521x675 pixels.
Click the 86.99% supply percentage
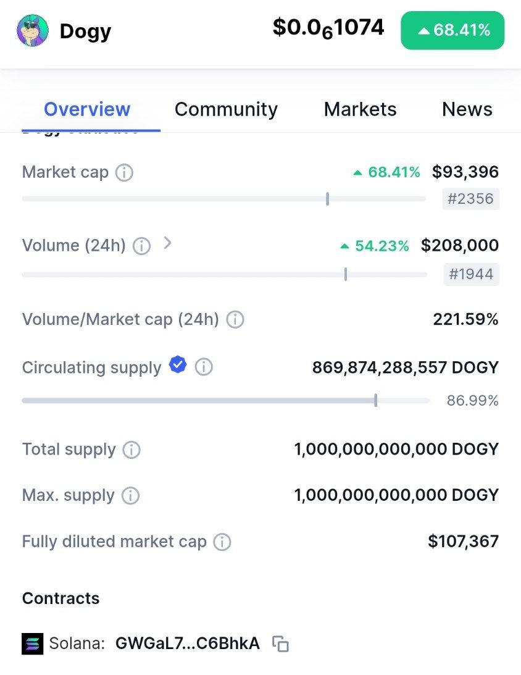click(x=473, y=401)
